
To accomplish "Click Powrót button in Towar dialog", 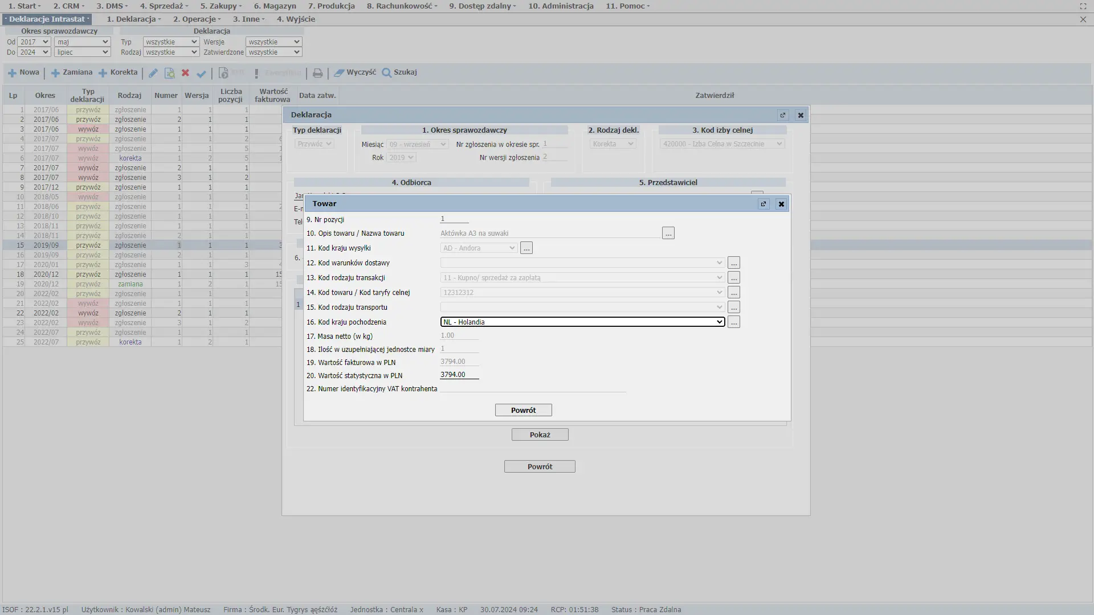I will pyautogui.click(x=523, y=410).
